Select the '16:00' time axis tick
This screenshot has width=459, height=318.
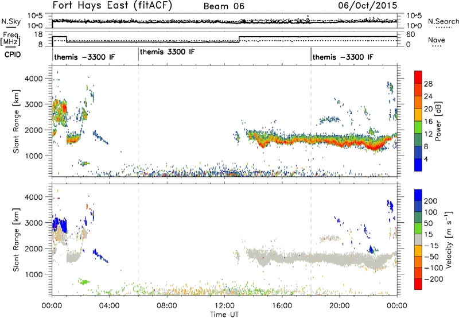click(x=282, y=306)
